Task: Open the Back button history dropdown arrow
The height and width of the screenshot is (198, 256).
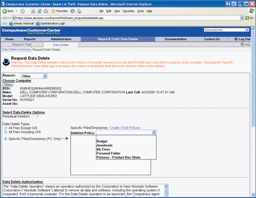Action: 16,11
